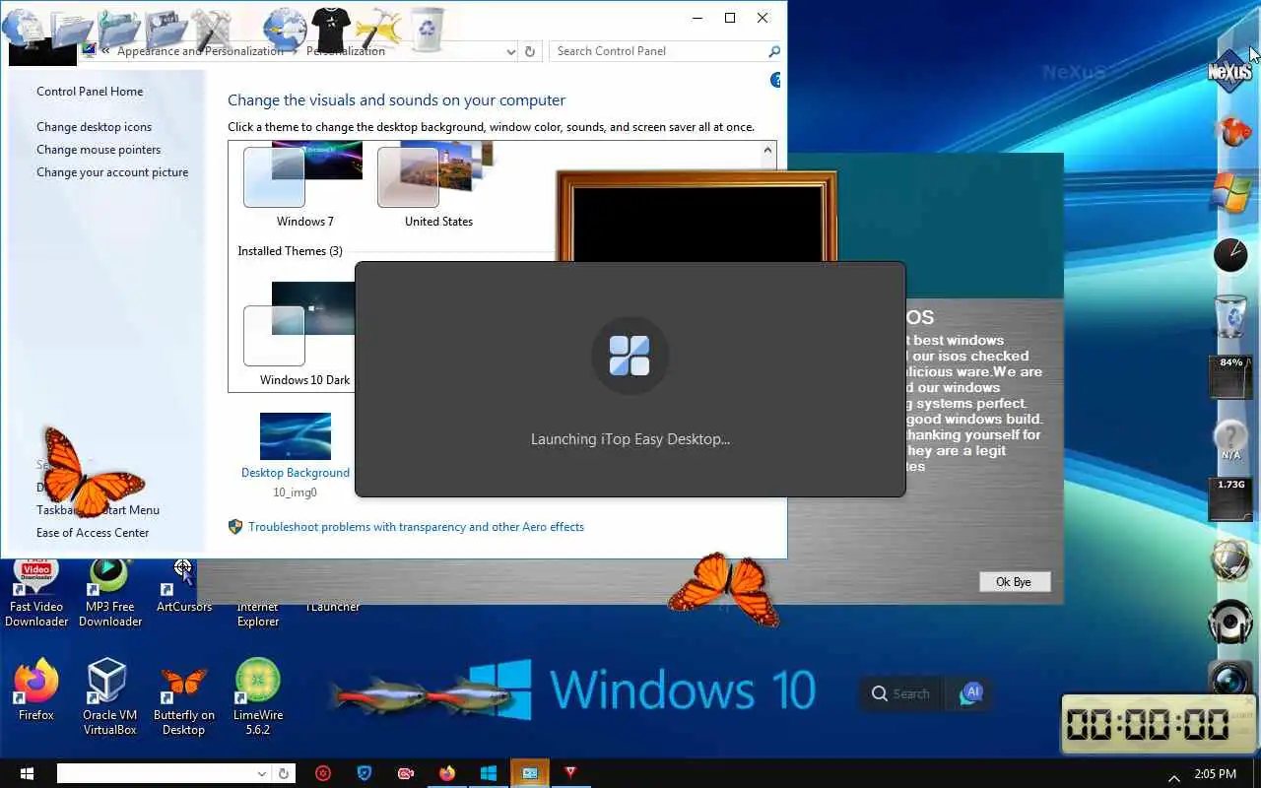This screenshot has height=788, width=1261.
Task: Click the Desktop Background link
Action: (296, 473)
